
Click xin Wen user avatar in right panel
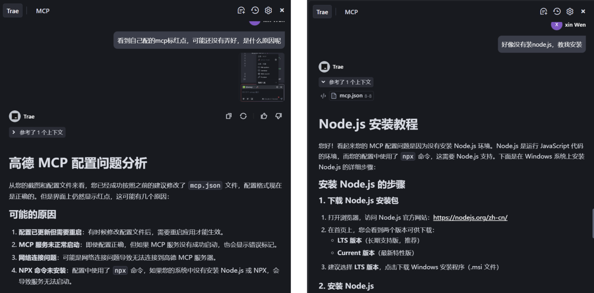(x=557, y=25)
